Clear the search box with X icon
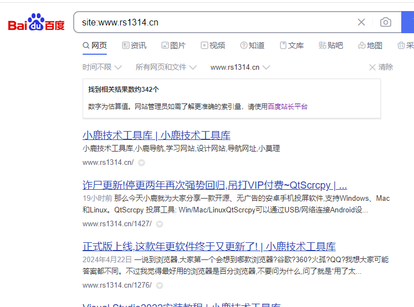This screenshot has height=307, width=414. [361, 22]
